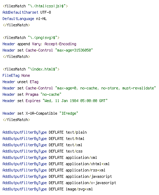Click the max-age=31536050 string value
This screenshot has width=159, height=195.
(74, 50)
